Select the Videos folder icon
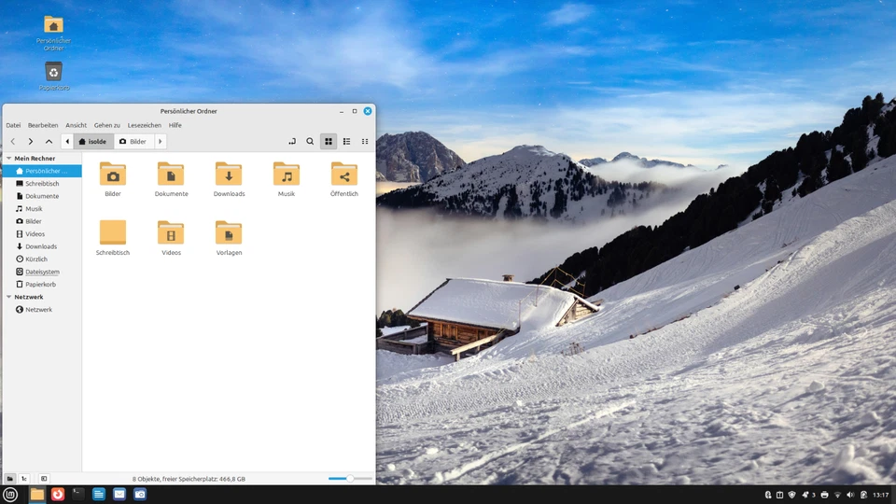Viewport: 896px width, 504px height. point(171,232)
